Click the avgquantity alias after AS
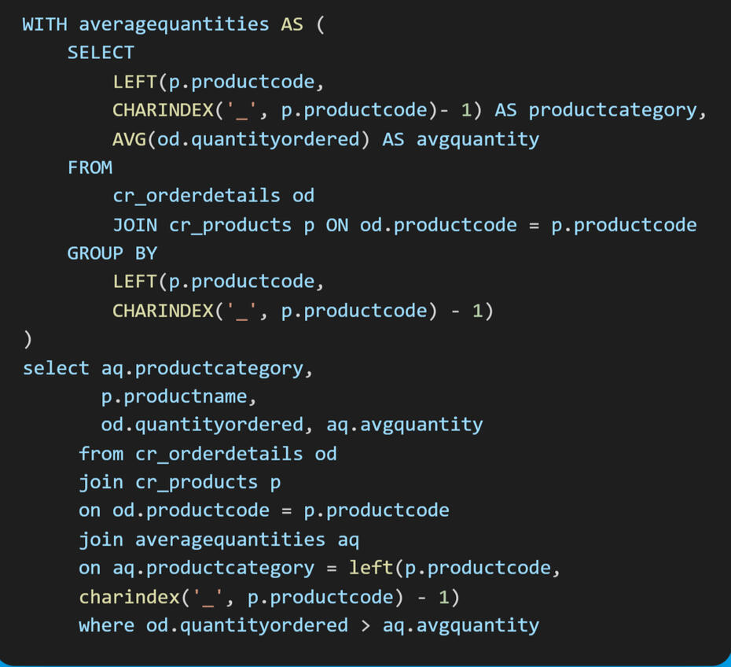This screenshot has width=731, height=667. (477, 139)
